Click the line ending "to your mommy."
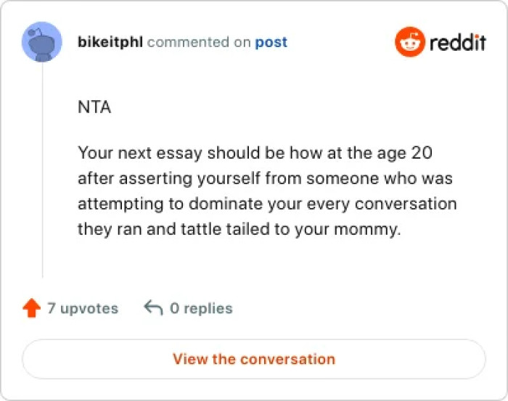Viewport: 508px width, 401px height. click(239, 229)
